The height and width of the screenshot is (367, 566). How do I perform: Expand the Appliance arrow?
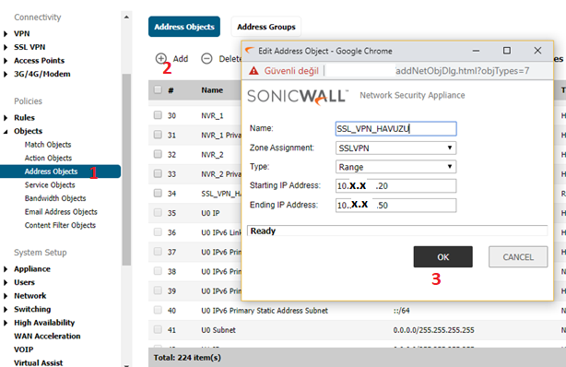[6, 269]
